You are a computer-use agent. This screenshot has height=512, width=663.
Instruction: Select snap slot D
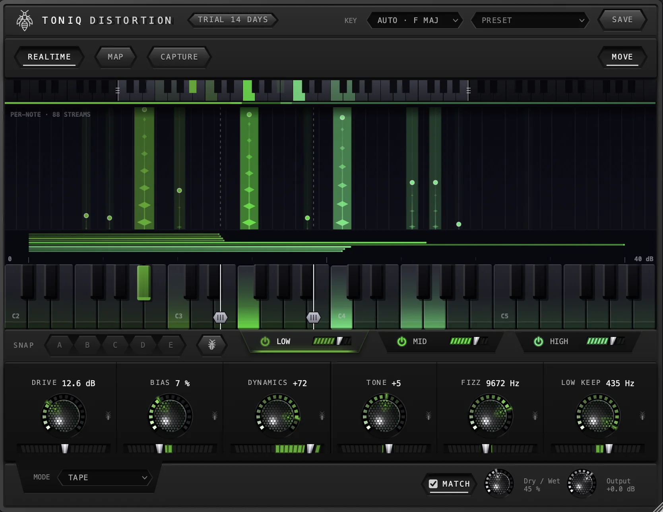click(x=143, y=345)
